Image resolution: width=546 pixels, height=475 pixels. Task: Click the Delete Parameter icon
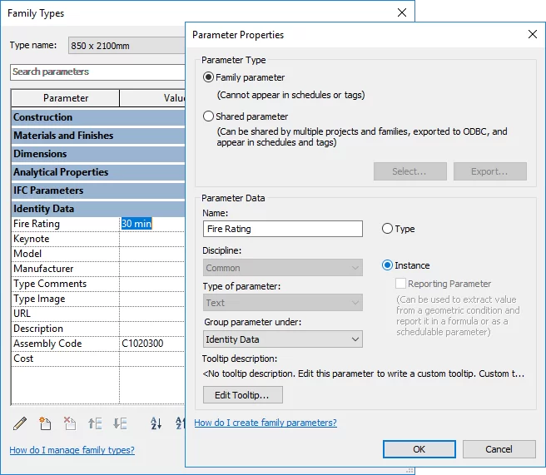tap(70, 423)
